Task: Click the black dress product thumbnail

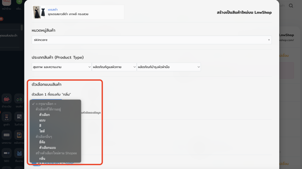Action: [x=40, y=12]
